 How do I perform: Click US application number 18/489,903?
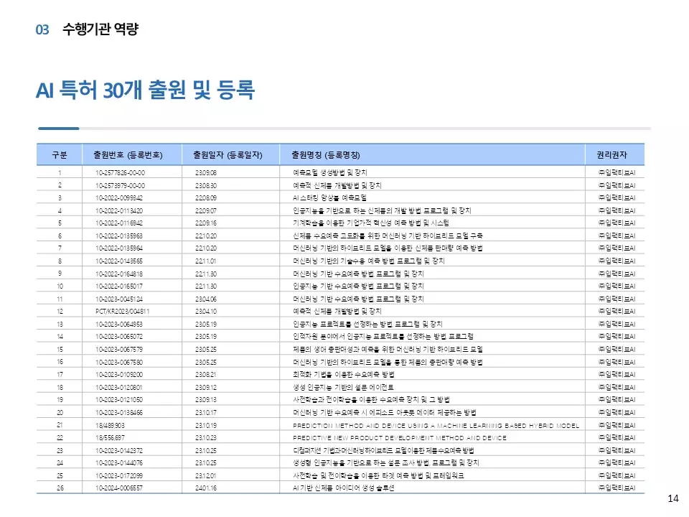coord(110,425)
